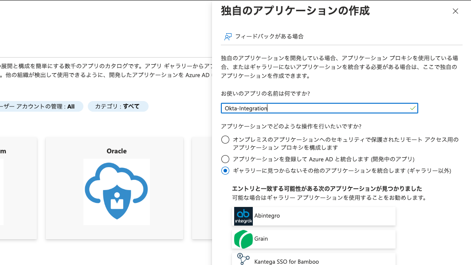Select the Kantega SSO for Bamboo suggestion
471x265 pixels.
314,259
